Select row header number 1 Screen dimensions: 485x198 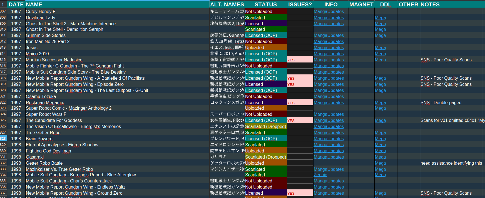coord(3,4)
